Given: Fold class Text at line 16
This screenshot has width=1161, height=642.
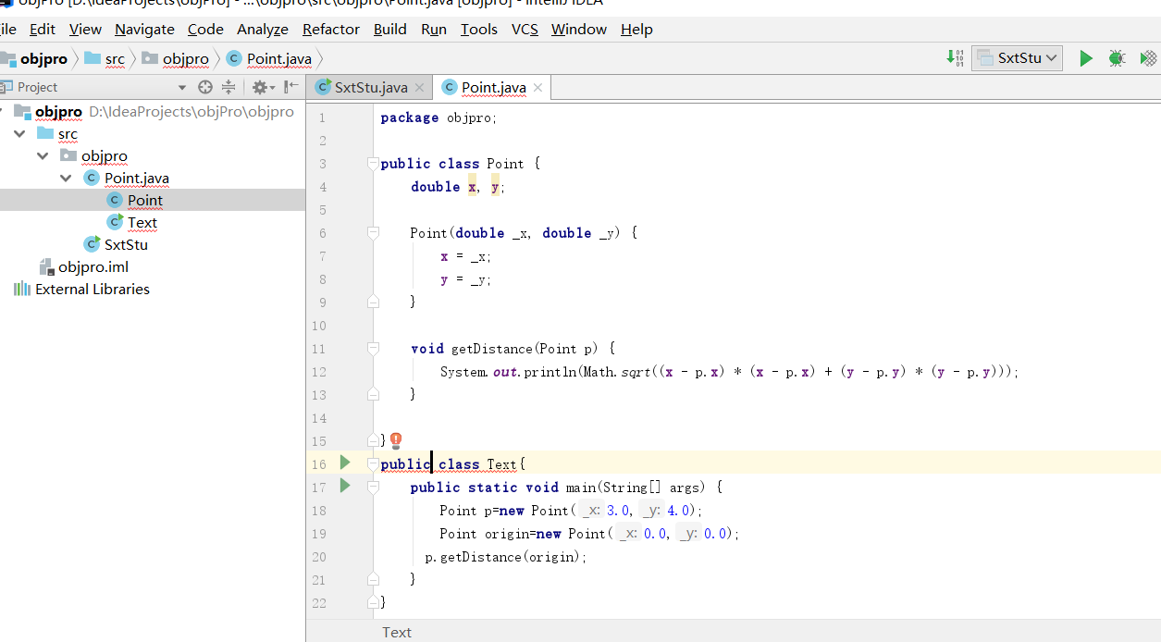Looking at the screenshot, I should (373, 464).
